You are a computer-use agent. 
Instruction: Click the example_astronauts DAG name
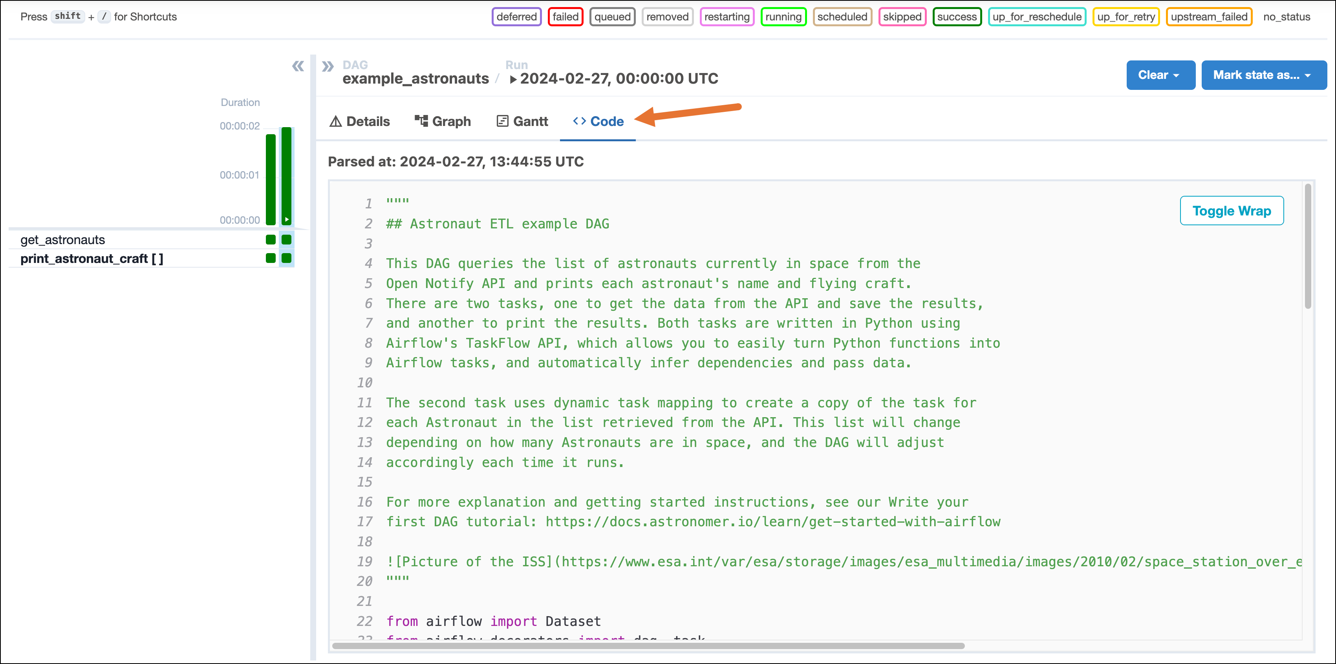415,78
